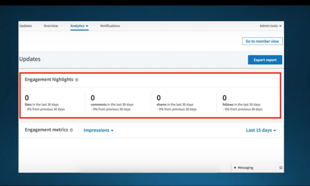
Task: Switch to the Overview tab
Action: pos(51,26)
